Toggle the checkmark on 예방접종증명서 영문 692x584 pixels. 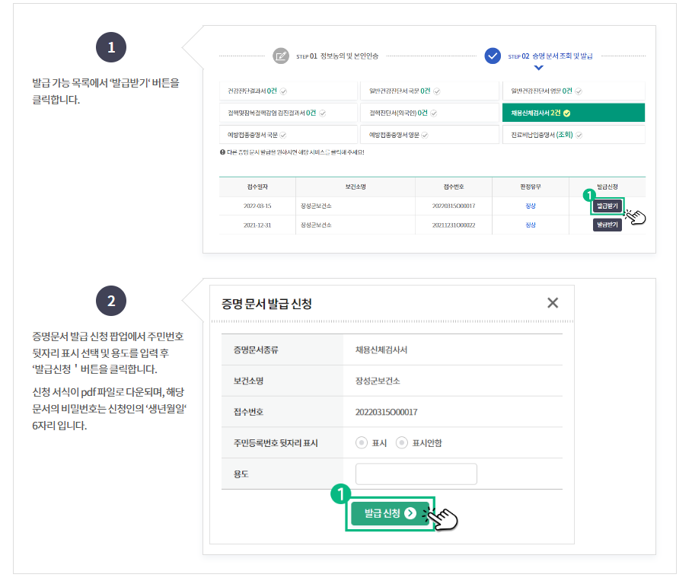426,135
